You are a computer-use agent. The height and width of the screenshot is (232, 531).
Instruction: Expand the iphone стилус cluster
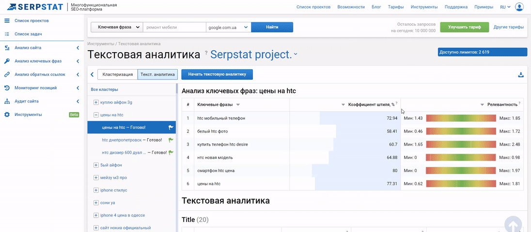(96, 190)
